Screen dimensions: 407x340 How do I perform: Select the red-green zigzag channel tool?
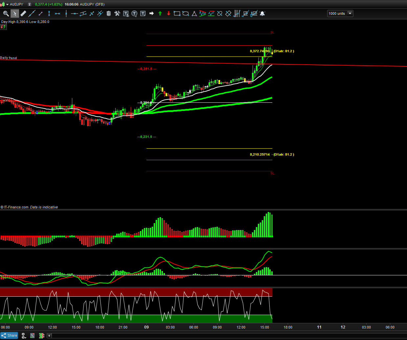coord(203,13)
